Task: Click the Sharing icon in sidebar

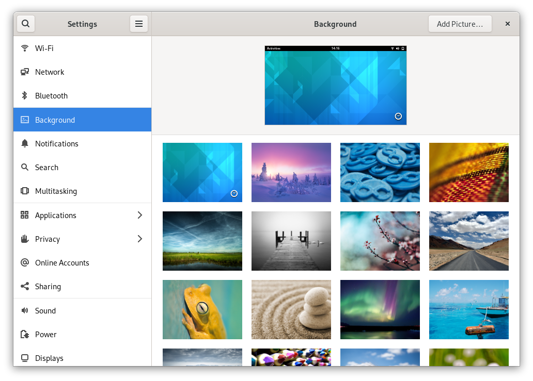Action: 24,287
